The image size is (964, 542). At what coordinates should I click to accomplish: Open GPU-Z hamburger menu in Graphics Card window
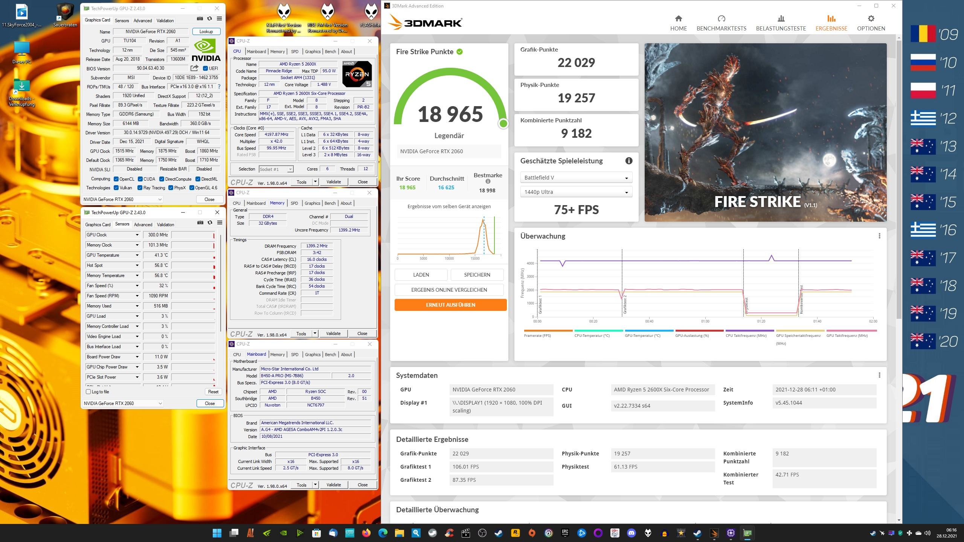[x=219, y=19]
